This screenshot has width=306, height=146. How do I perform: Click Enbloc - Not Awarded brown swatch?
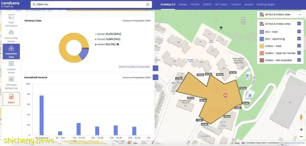pos(262,60)
